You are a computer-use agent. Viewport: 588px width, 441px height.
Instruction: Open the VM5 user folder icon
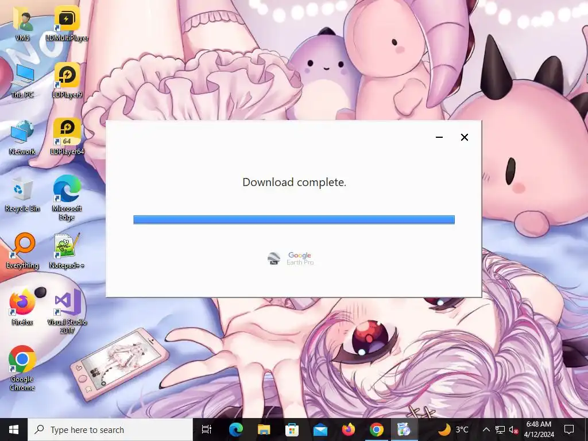tap(22, 22)
